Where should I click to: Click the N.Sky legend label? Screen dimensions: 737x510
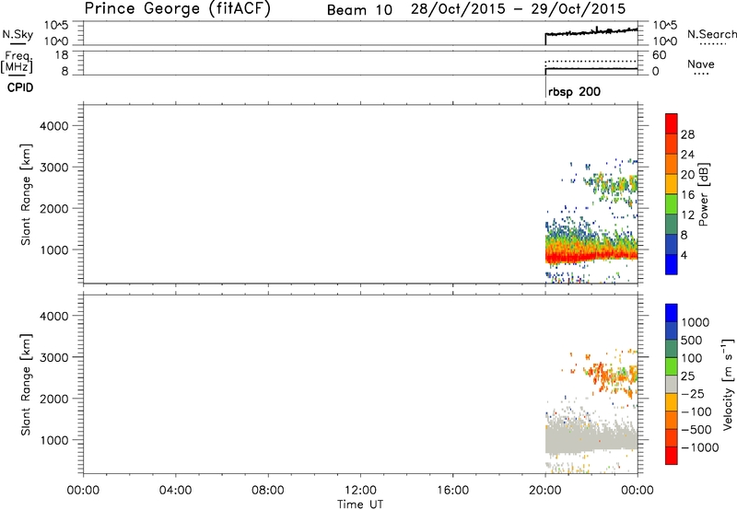click(18, 35)
